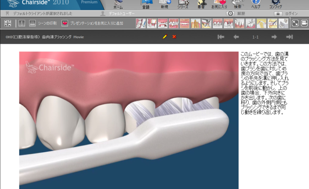
Task: Click the Japanese movie description text
Action: pos(265,83)
